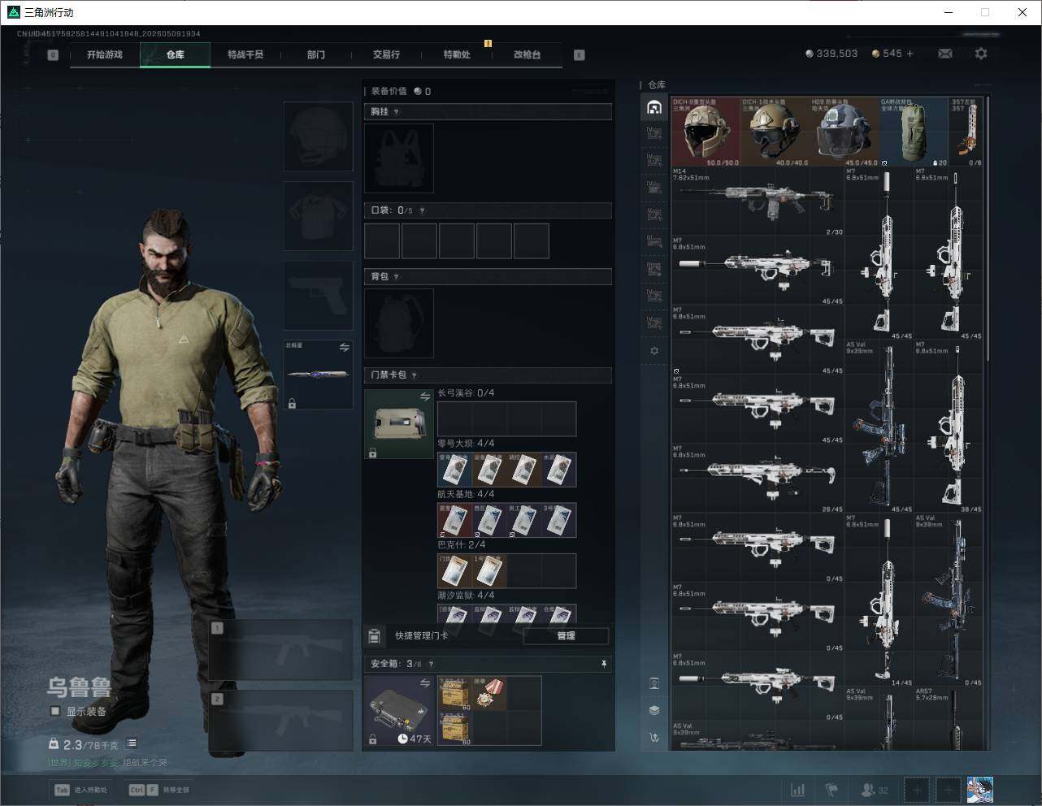
Task: Select the empty helmet equipment slot
Action: tap(318, 136)
